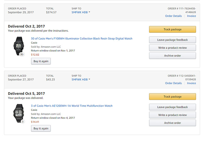Screen dimensions: 206x143
Task: Open the Casio F108WH Illuminator product link
Action: click(x=82, y=39)
